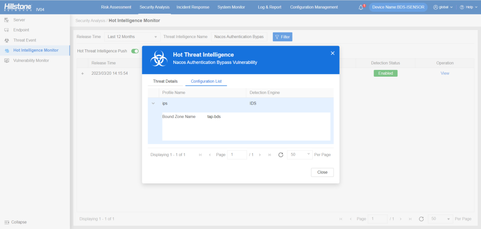Click the global user account icon
Image resolution: width=481 pixels, height=229 pixels.
click(435, 8)
